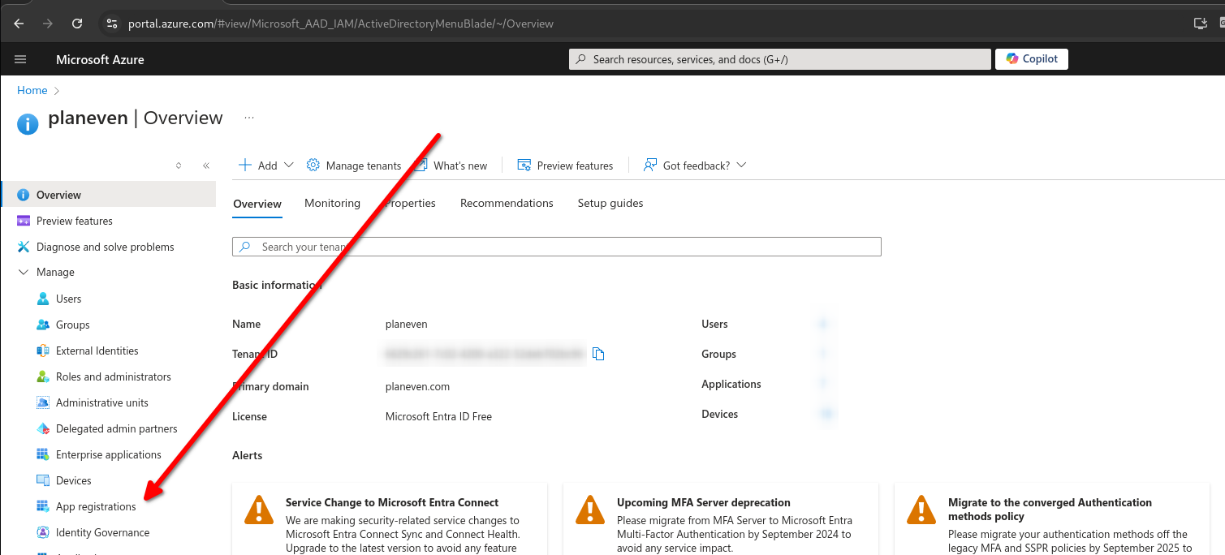This screenshot has height=555, width=1225.
Task: Open Upcoming MFA Server deprecation alert title
Action: pyautogui.click(x=704, y=502)
